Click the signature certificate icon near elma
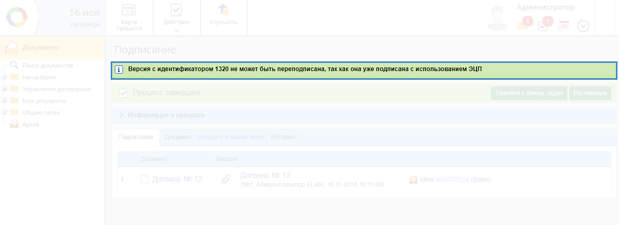 [x=413, y=179]
